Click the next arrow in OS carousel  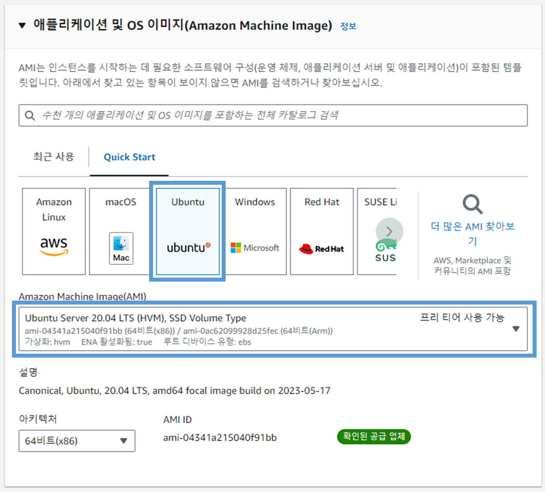(389, 231)
